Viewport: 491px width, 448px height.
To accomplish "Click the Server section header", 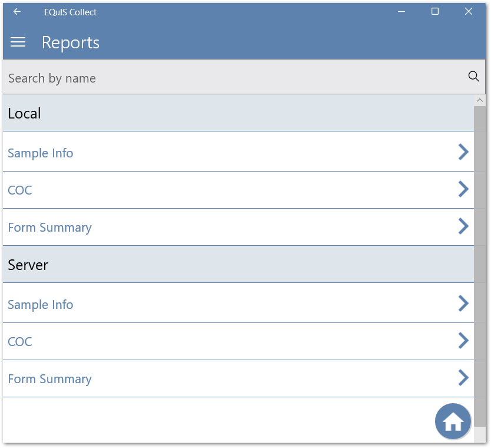I will pos(28,265).
